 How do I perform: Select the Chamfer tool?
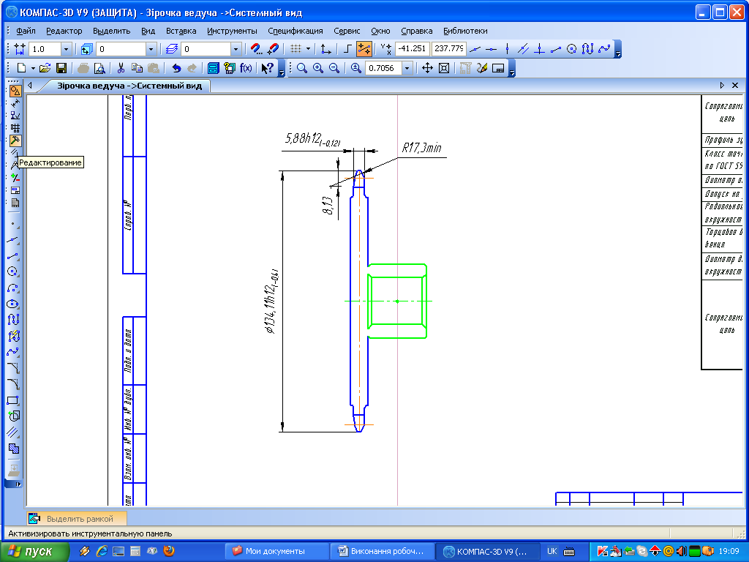(13, 368)
